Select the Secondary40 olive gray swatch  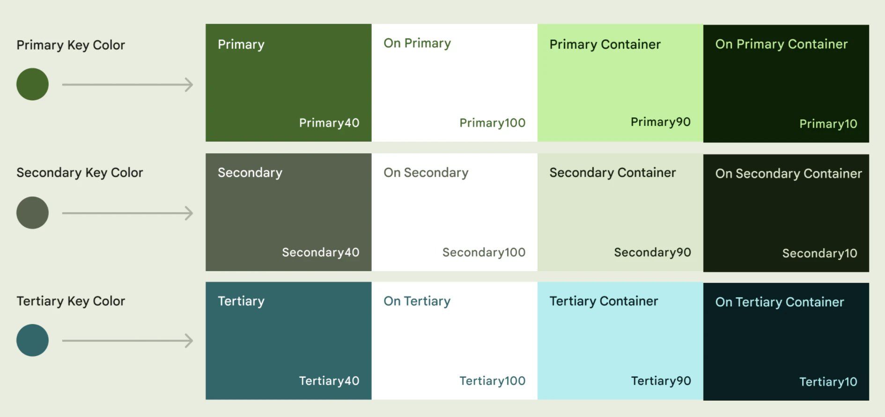(288, 212)
